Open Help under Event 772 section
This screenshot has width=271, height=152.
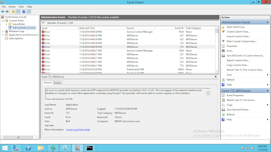pyautogui.click(x=229, y=119)
